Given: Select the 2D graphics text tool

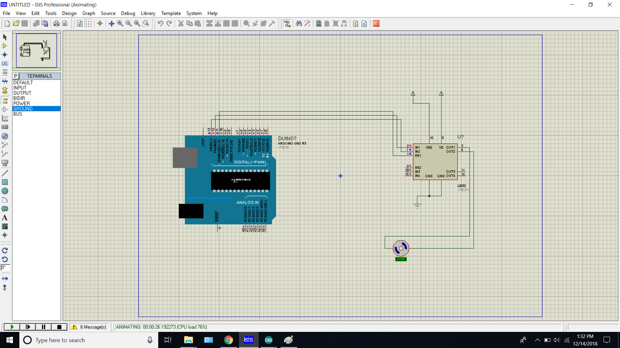Looking at the screenshot, I should pos(5,218).
